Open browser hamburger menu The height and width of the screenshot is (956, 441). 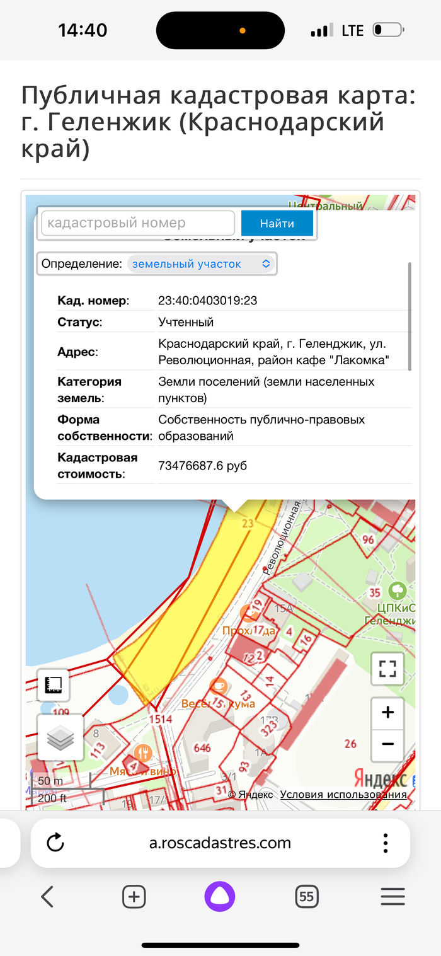392,896
